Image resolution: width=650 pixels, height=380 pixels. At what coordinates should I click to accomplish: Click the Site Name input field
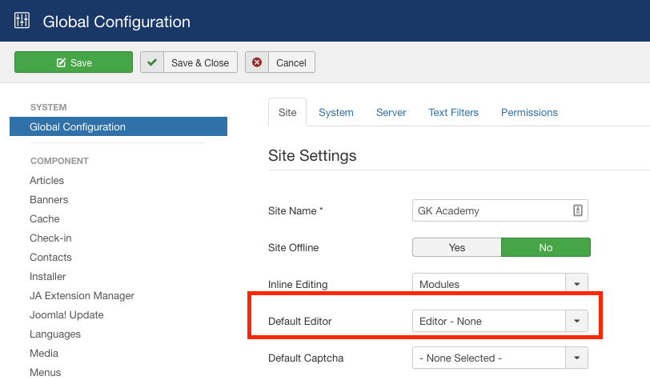click(x=490, y=210)
